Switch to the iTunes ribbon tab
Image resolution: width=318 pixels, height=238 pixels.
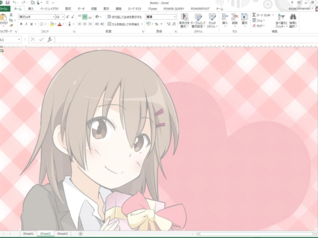point(152,8)
